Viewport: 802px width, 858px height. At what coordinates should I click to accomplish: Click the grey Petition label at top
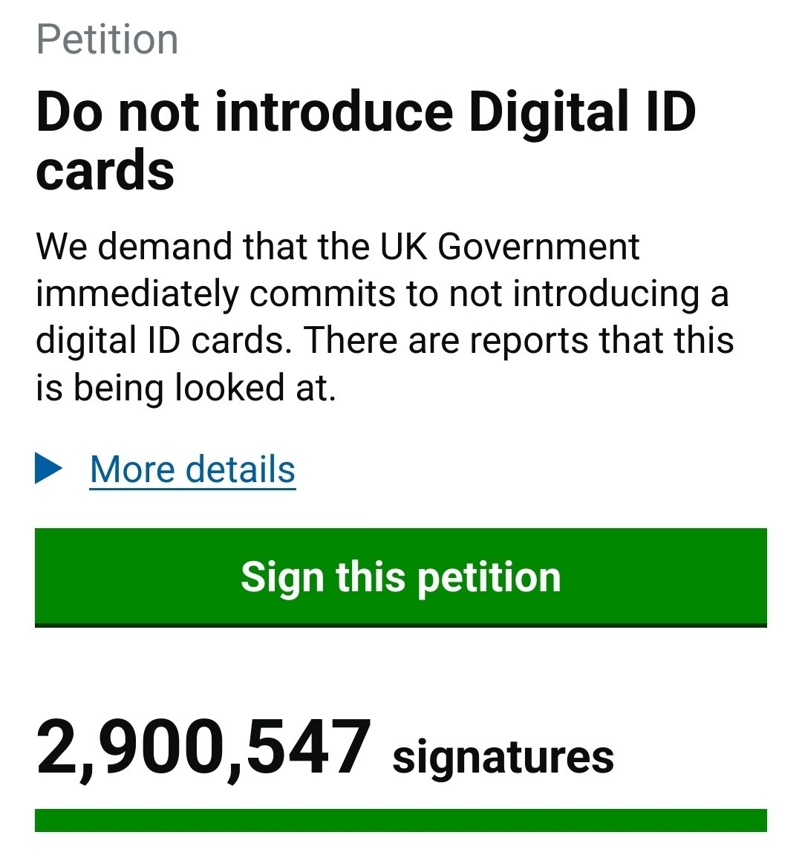(107, 39)
